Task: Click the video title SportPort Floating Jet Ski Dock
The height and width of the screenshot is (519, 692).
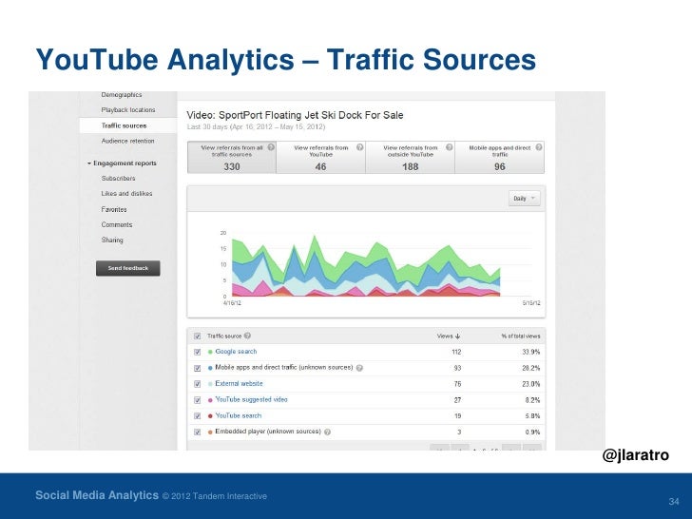Action: 295,115
